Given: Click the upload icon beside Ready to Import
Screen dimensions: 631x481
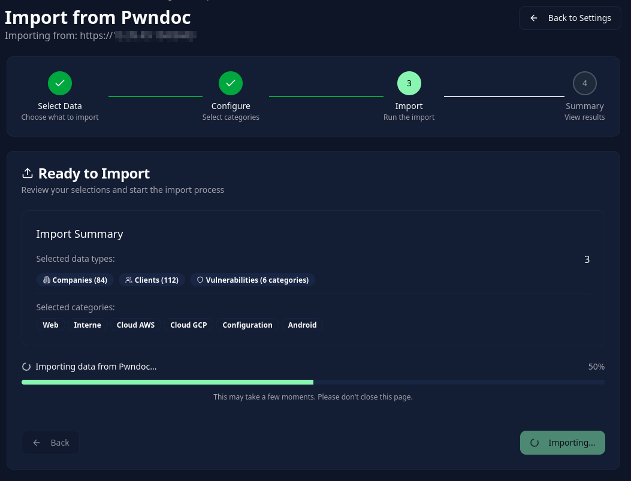Looking at the screenshot, I should tap(28, 173).
